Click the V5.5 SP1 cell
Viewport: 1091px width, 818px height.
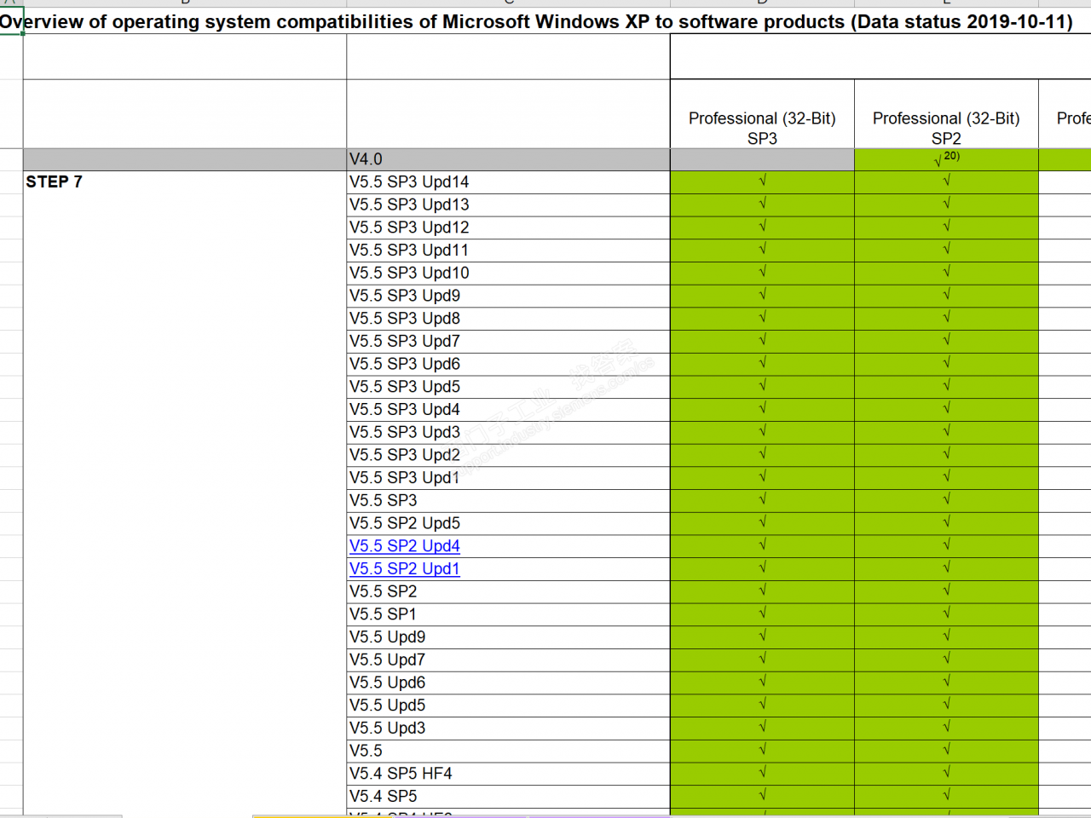pyautogui.click(x=508, y=614)
